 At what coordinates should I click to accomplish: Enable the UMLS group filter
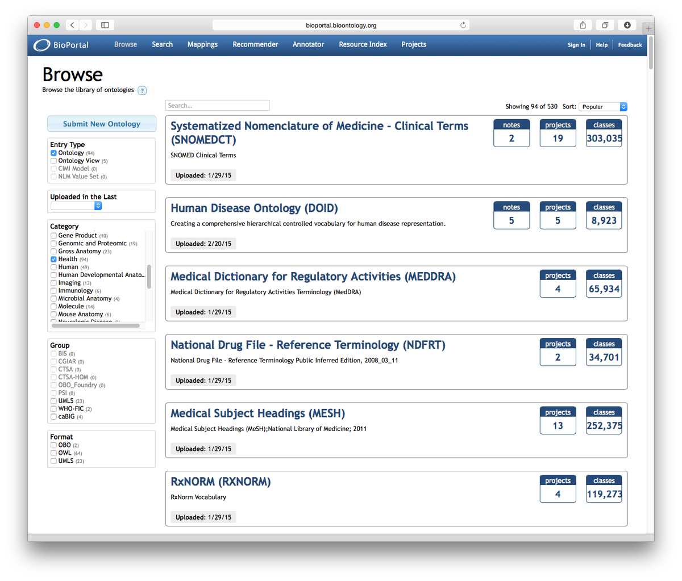pos(53,402)
